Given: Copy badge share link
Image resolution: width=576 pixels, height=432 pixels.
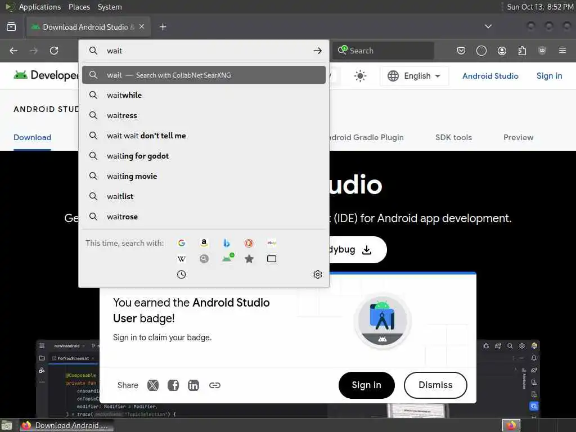Looking at the screenshot, I should [x=215, y=385].
